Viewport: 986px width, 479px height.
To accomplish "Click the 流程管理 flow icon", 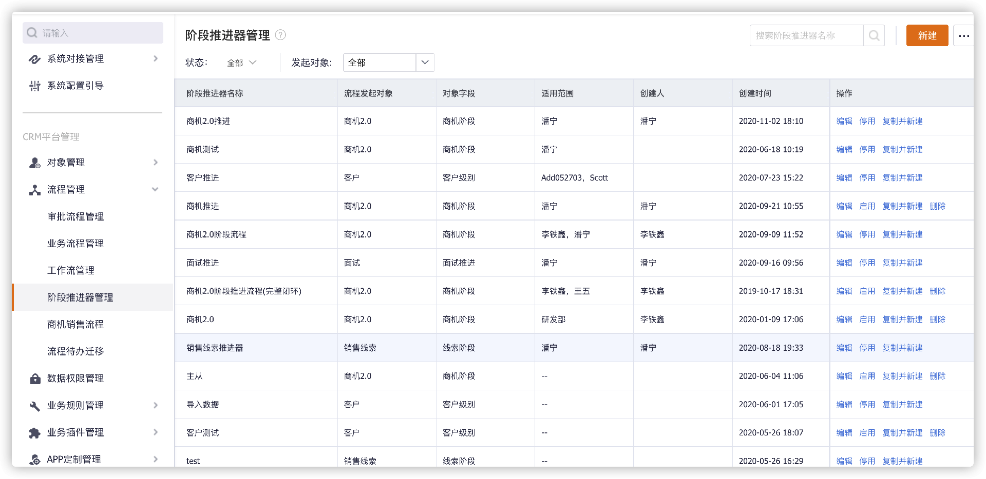I will [x=34, y=190].
